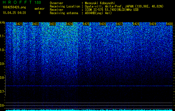Click the 0428 time marker

(x=136, y=24)
